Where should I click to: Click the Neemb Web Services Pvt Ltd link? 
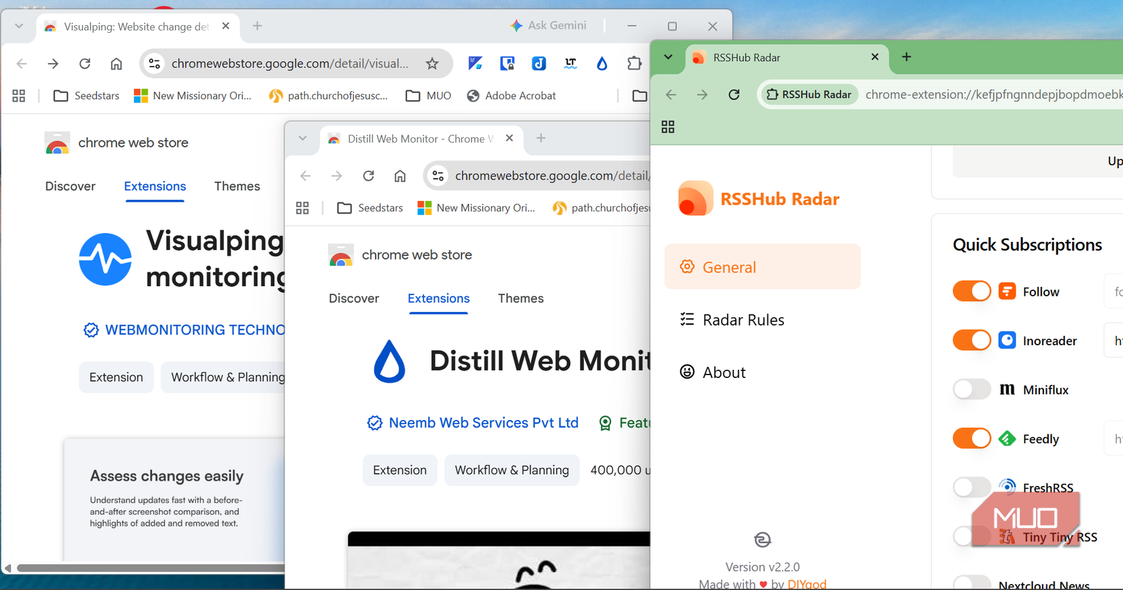[483, 423]
